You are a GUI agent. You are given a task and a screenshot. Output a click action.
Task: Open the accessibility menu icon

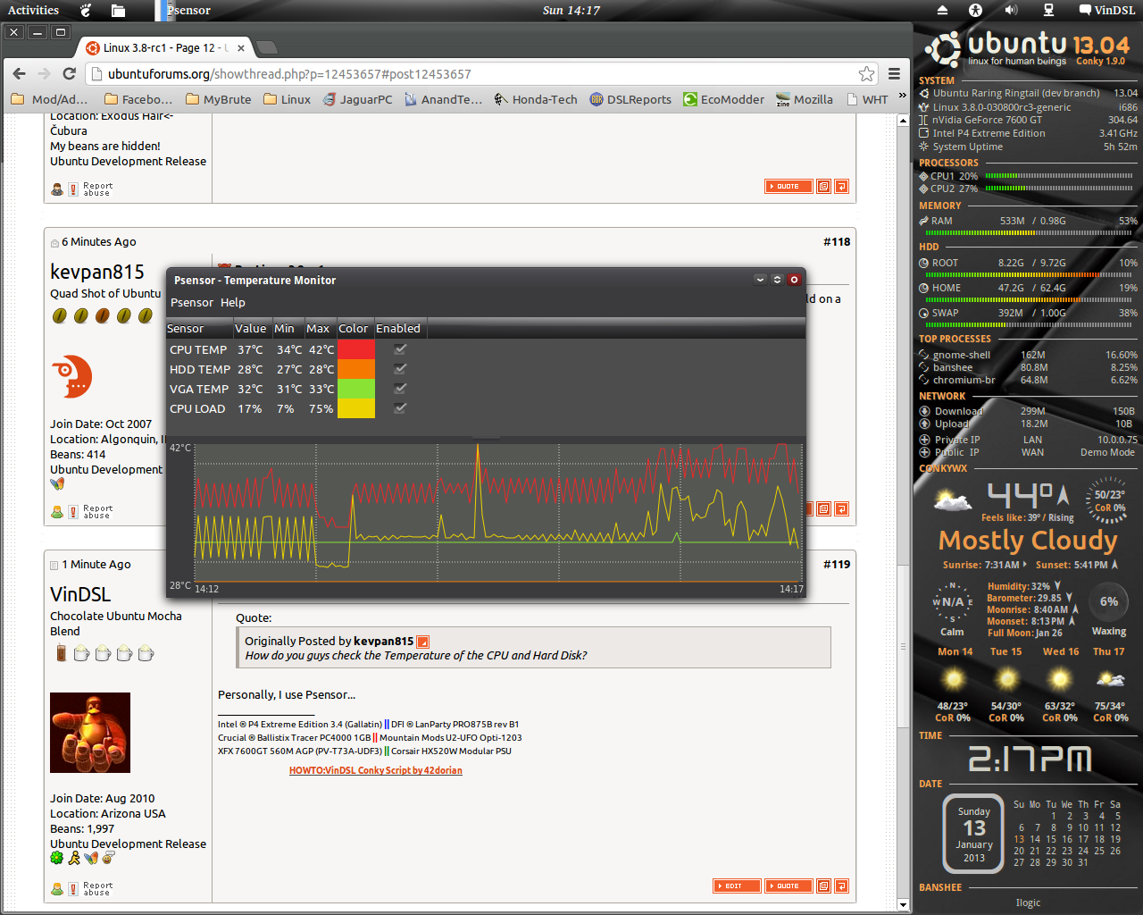tap(975, 10)
